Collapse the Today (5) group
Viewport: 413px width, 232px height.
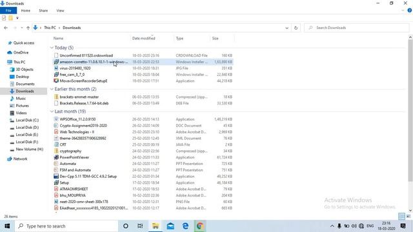[52, 48]
